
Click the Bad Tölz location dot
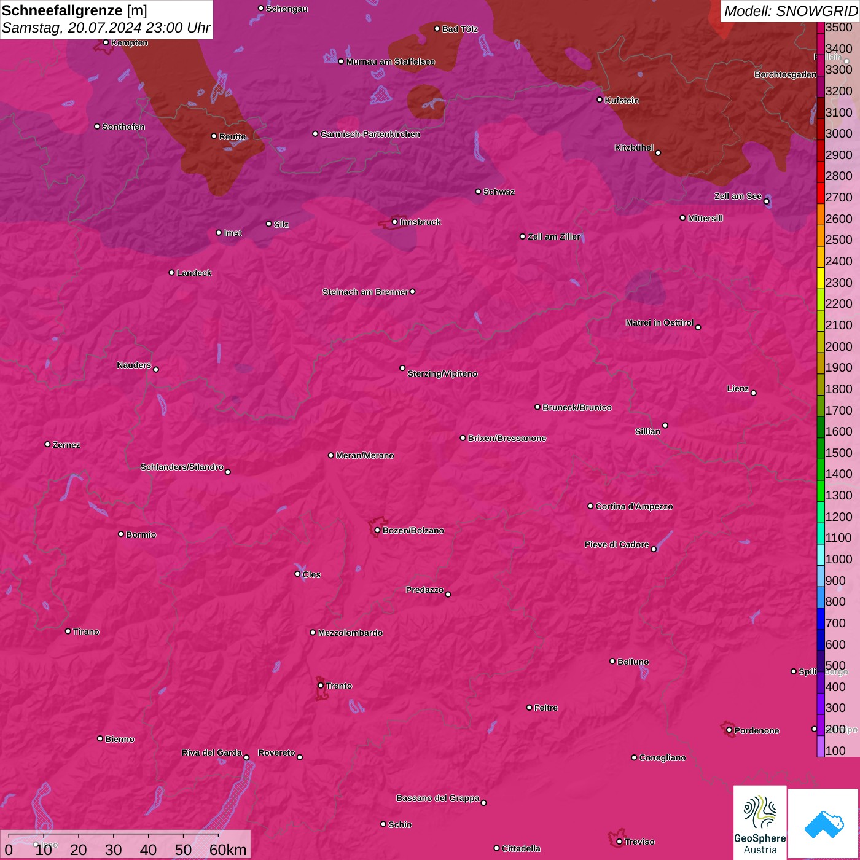pos(437,29)
